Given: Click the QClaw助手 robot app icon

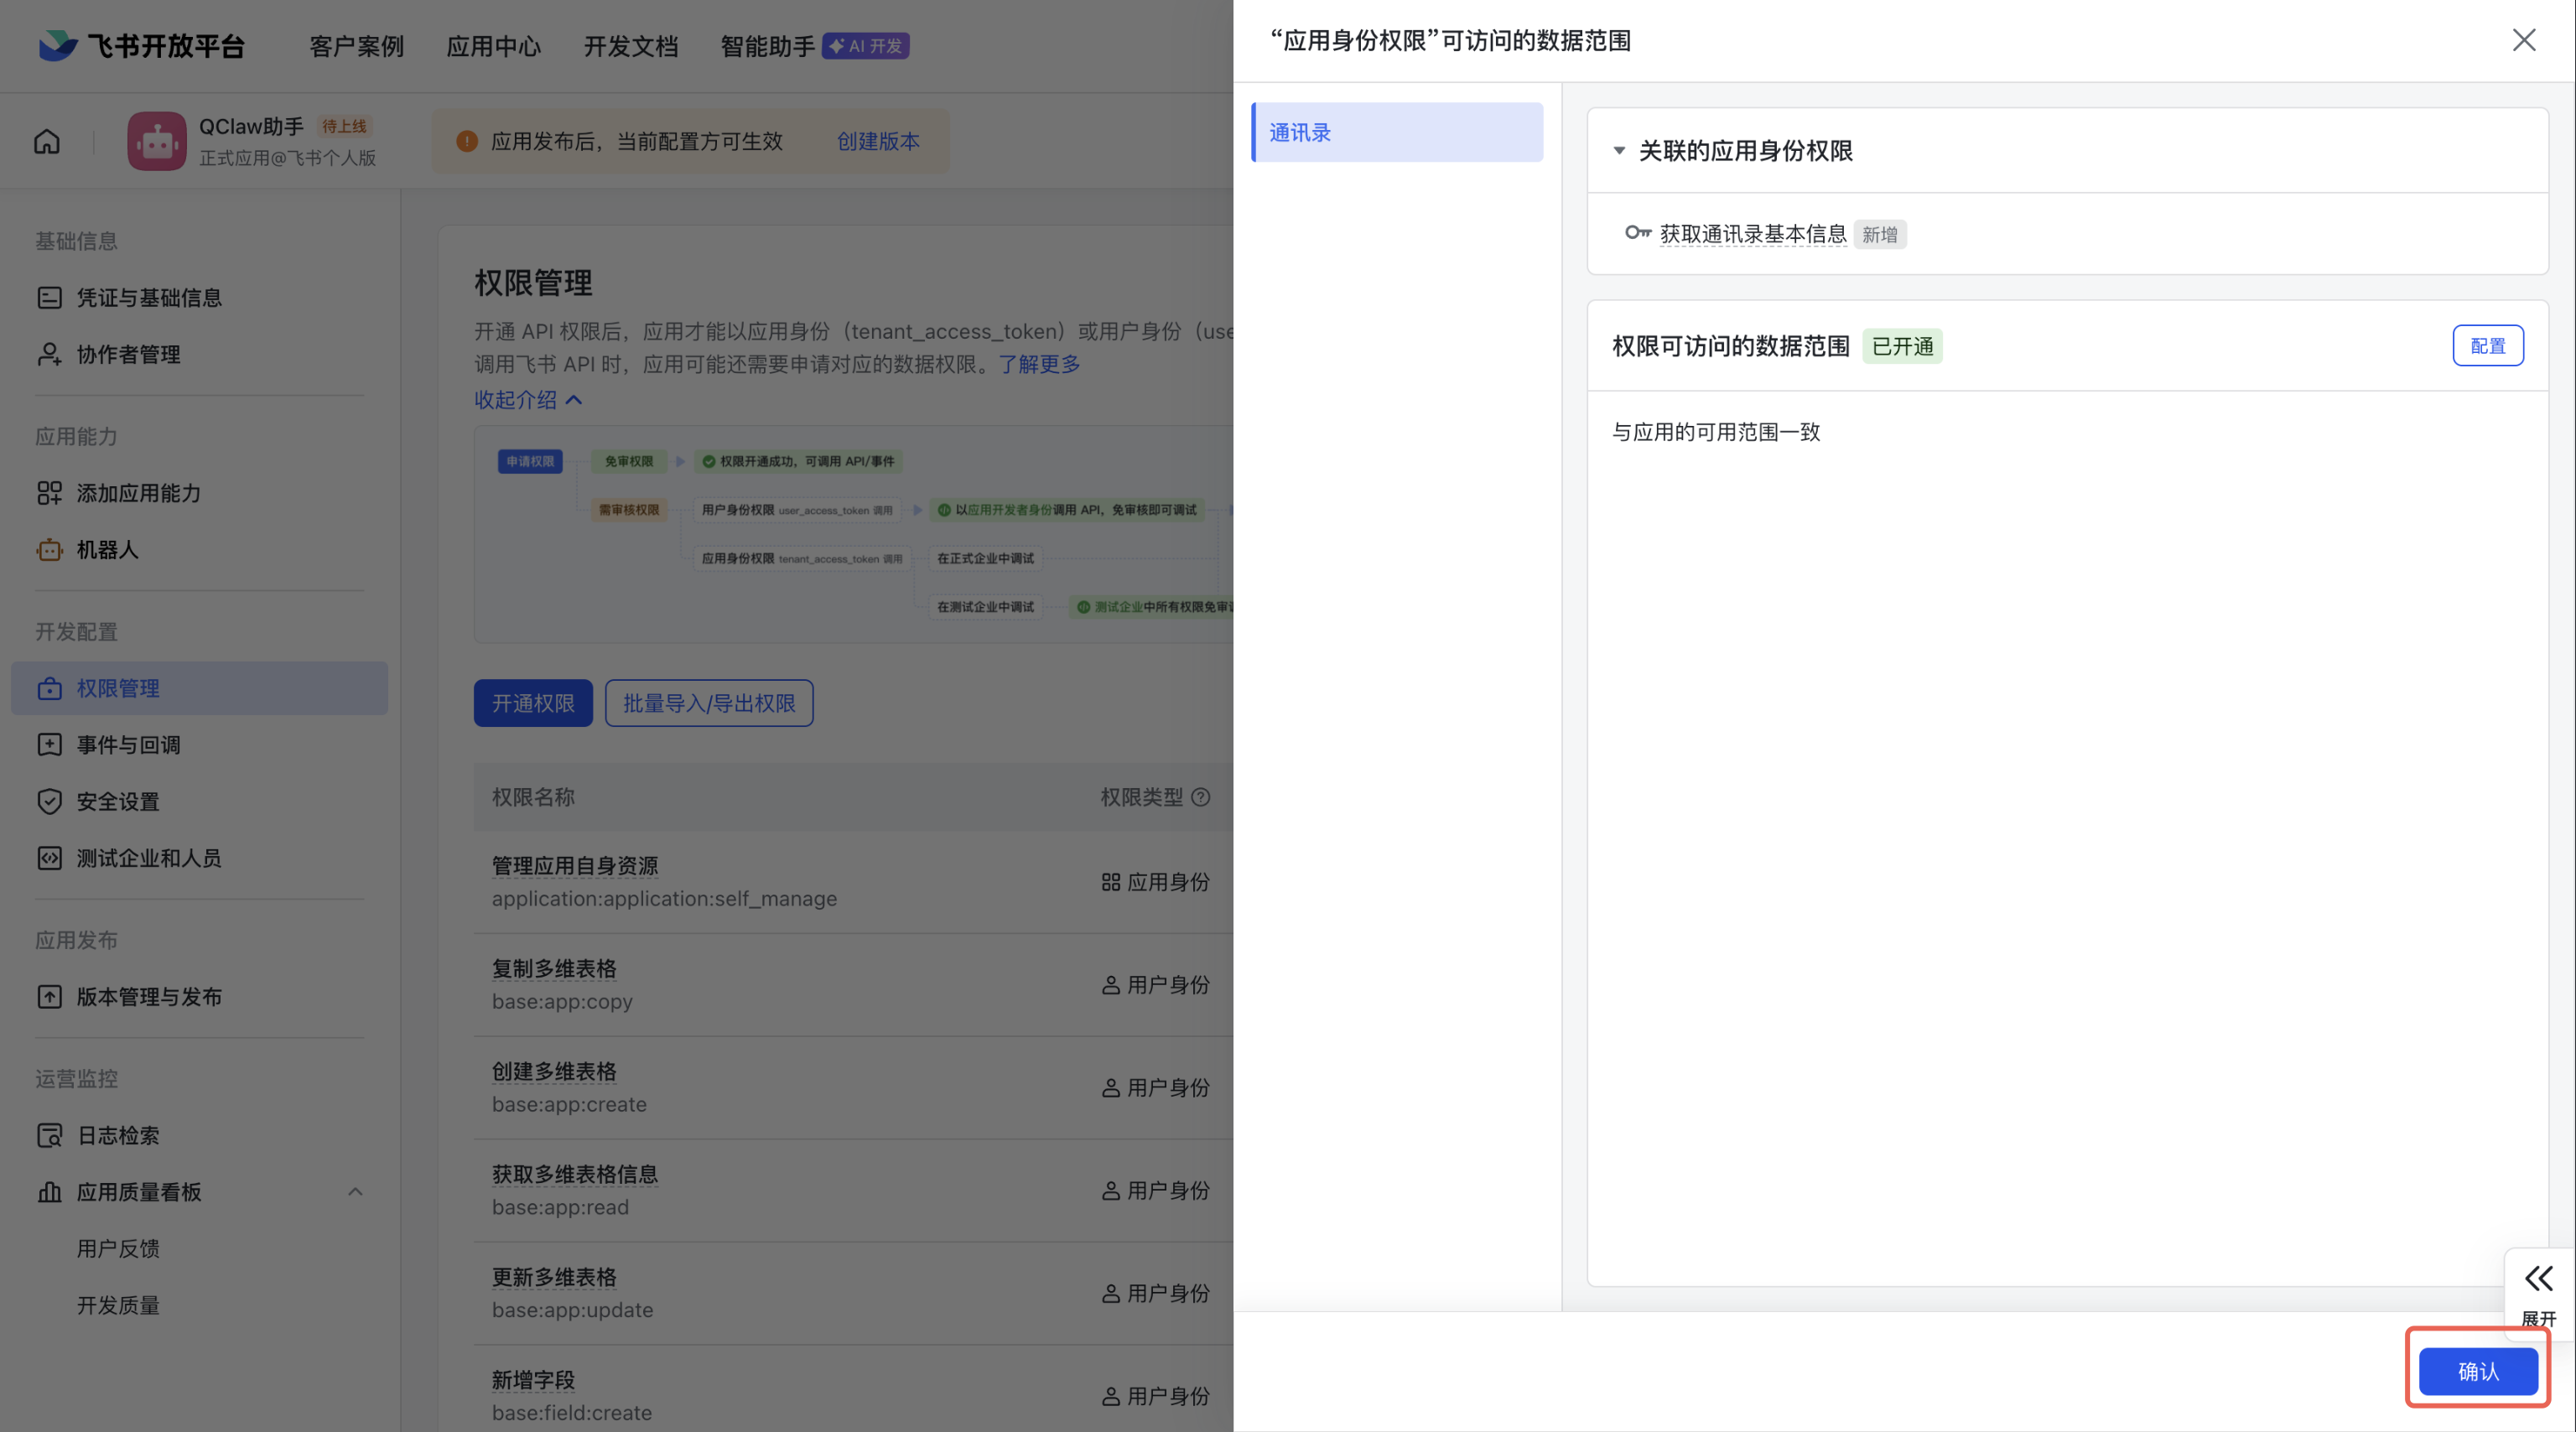Looking at the screenshot, I should click(156, 141).
